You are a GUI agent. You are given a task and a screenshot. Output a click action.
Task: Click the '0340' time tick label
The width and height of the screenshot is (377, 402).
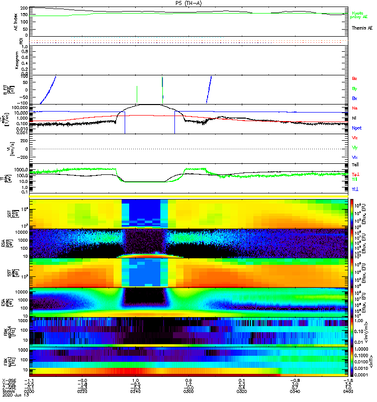(x=295, y=391)
